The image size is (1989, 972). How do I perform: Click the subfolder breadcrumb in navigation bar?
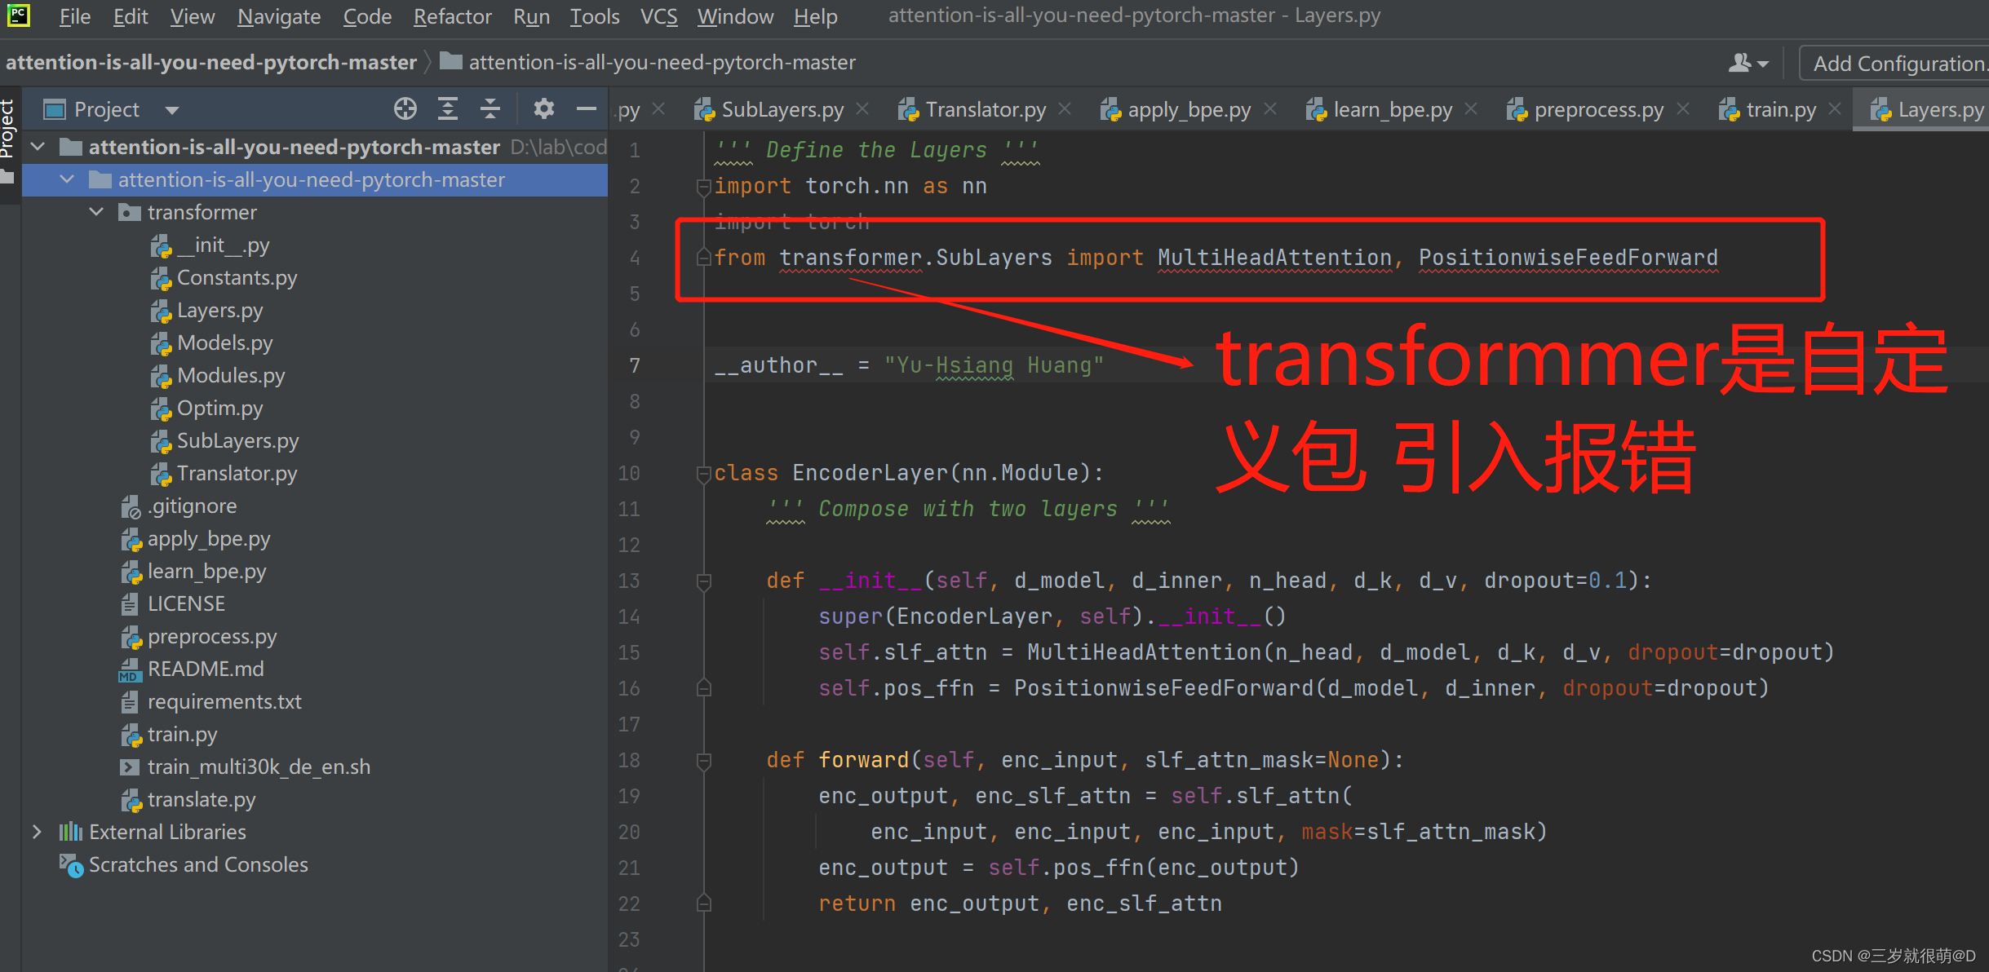click(x=648, y=63)
